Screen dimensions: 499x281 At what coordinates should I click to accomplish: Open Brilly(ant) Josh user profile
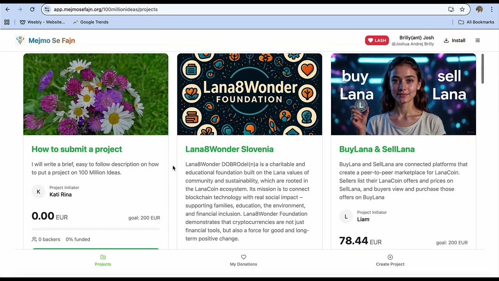coord(413,41)
